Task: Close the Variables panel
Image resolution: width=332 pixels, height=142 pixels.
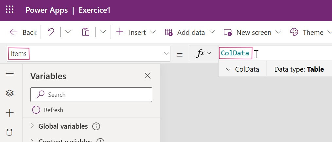Action: [x=148, y=76]
